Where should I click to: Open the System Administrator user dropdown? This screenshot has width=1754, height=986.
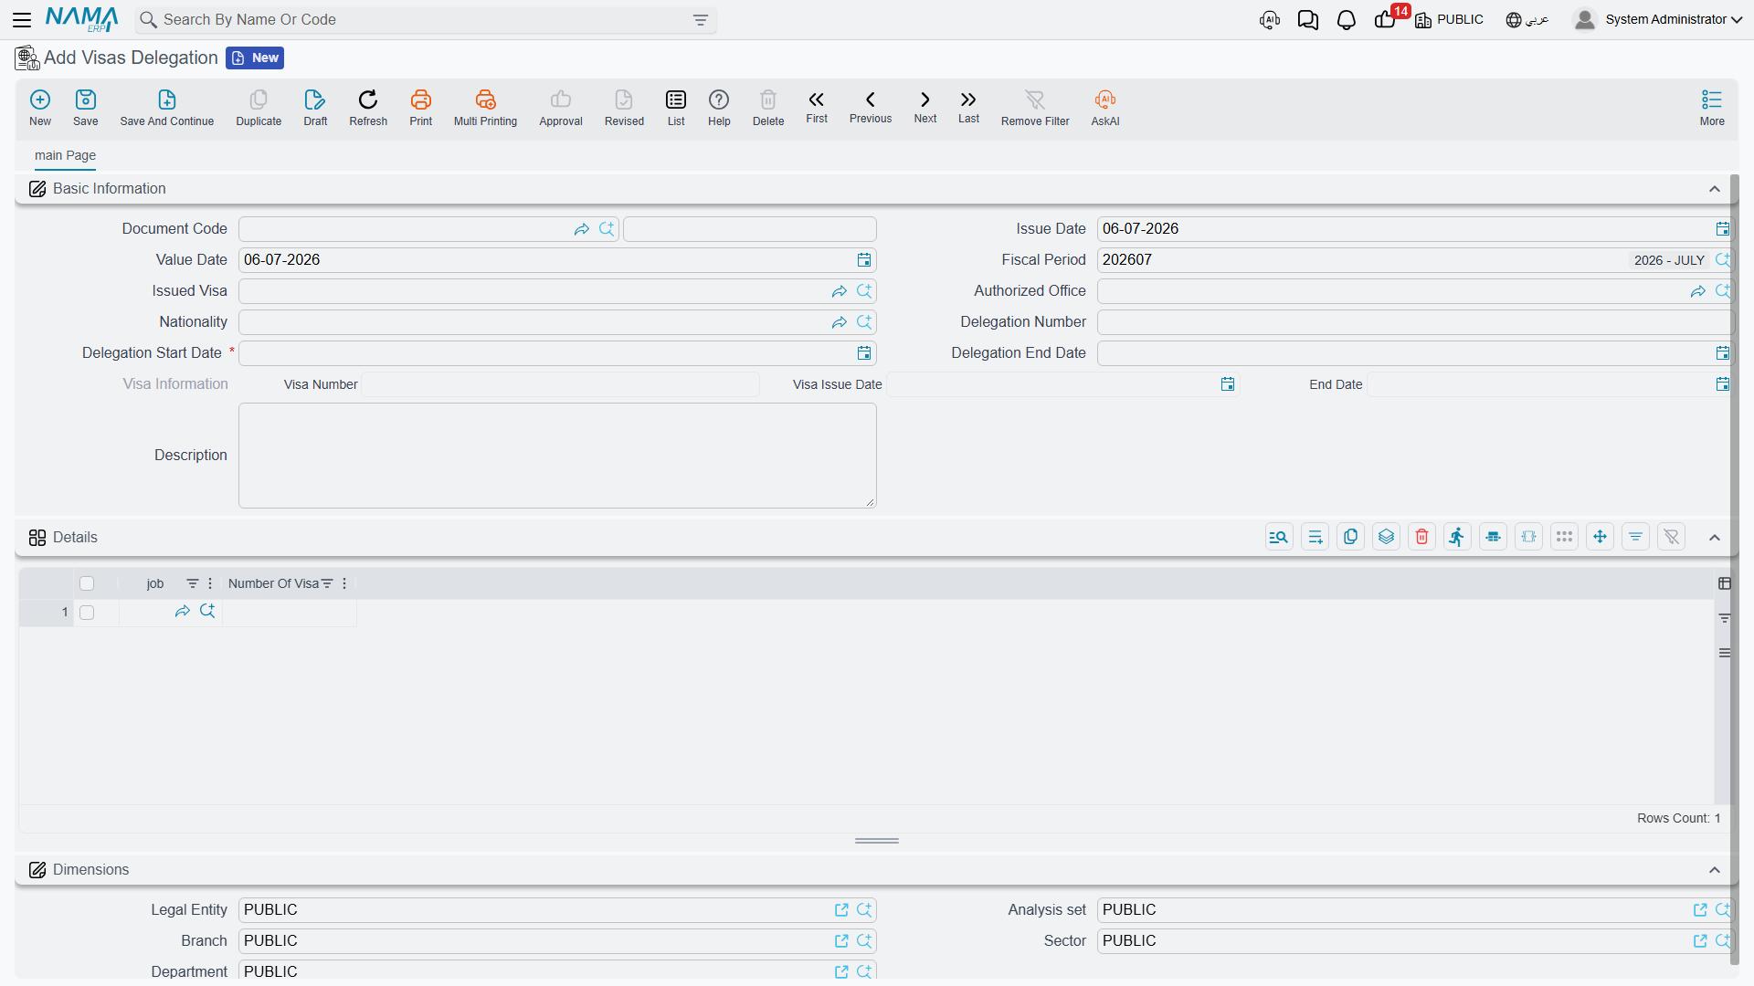(1658, 20)
